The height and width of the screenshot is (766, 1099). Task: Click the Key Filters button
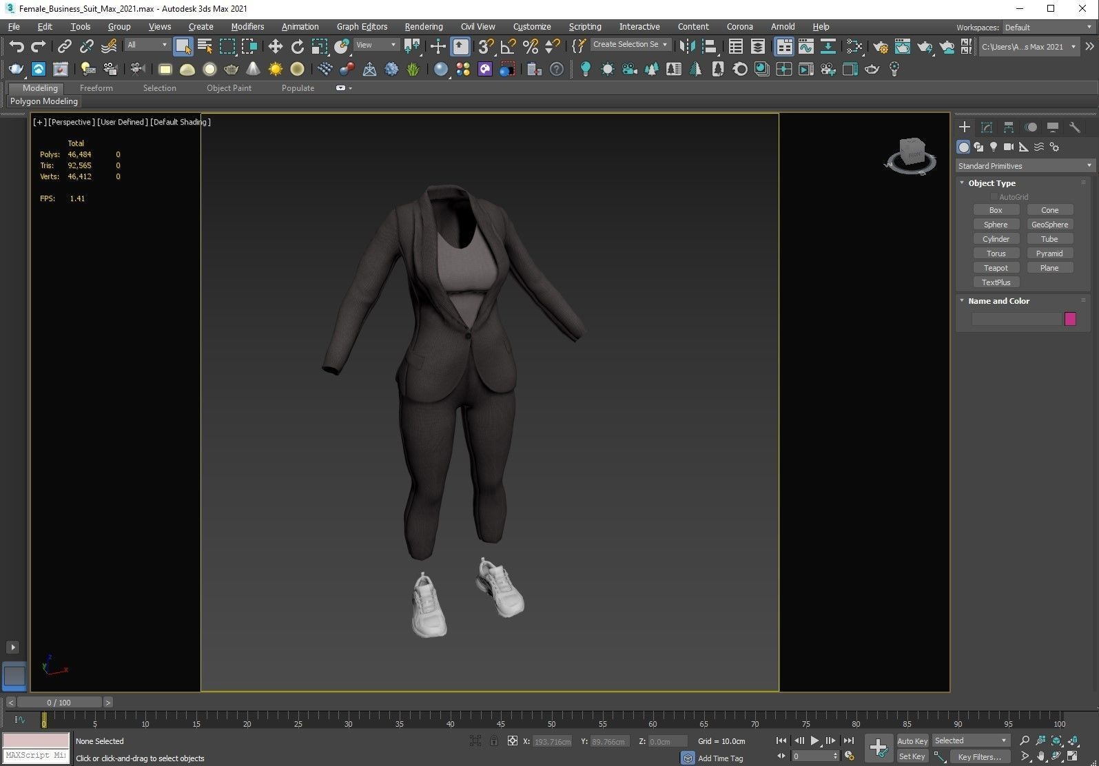click(979, 756)
